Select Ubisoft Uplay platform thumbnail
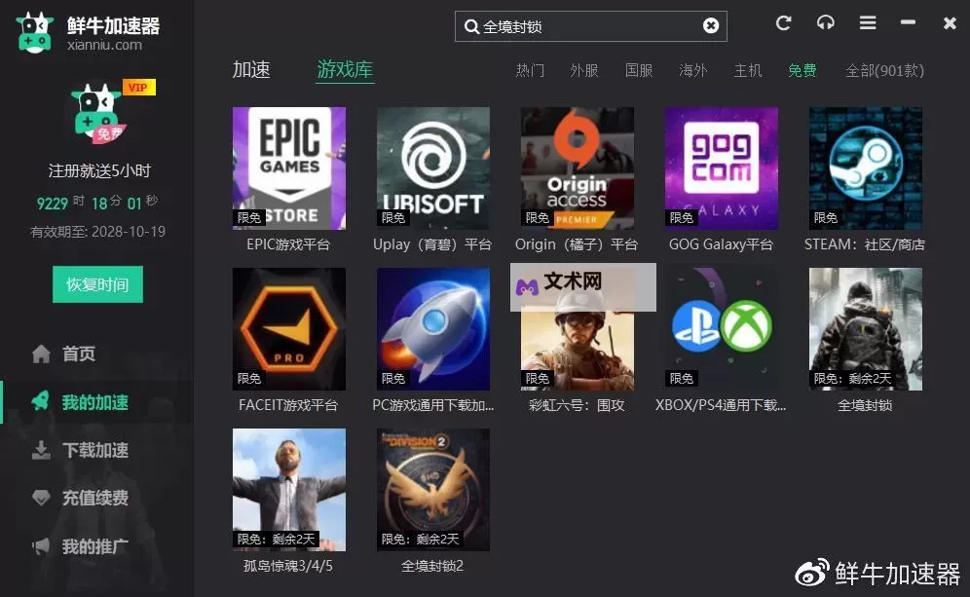The height and width of the screenshot is (597, 970). point(433,168)
